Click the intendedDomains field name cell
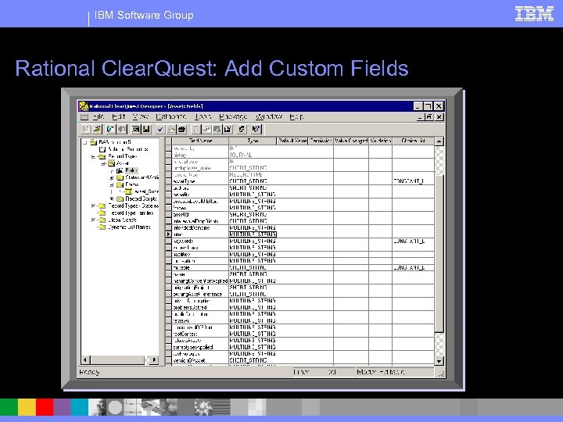The width and height of the screenshot is (563, 422). click(200, 228)
